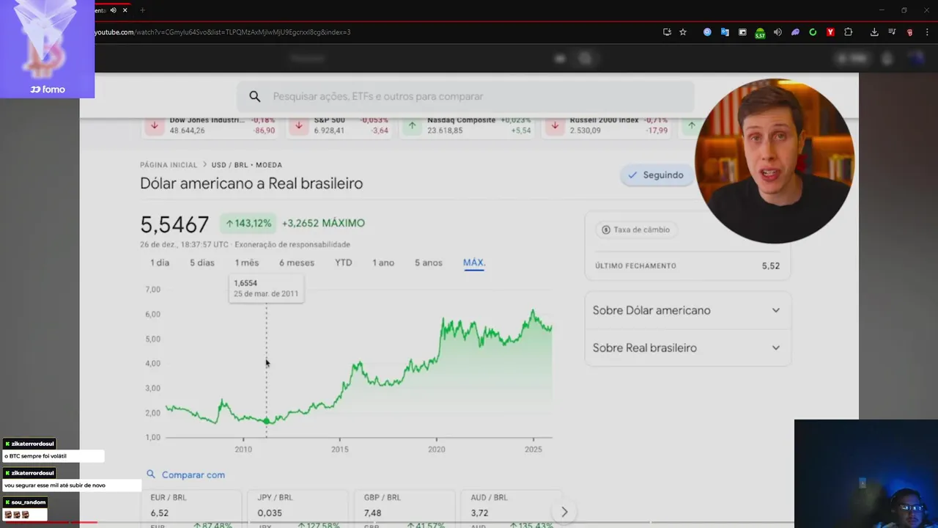
Task: Open Exoneração de responsabilidade link
Action: 292,244
